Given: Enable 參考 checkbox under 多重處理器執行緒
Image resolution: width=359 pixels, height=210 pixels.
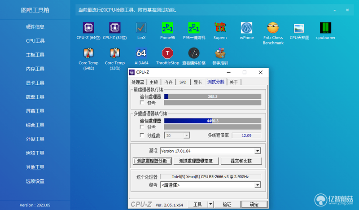Looking at the screenshot, I should click(x=142, y=127).
